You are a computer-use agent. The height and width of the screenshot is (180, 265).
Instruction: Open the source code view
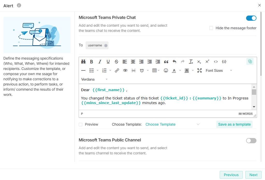pyautogui.click(x=216, y=62)
